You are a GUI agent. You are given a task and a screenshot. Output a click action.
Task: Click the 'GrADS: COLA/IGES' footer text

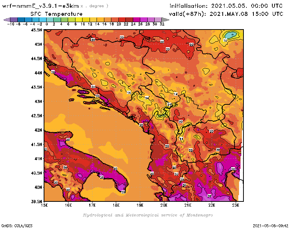click(x=17, y=226)
